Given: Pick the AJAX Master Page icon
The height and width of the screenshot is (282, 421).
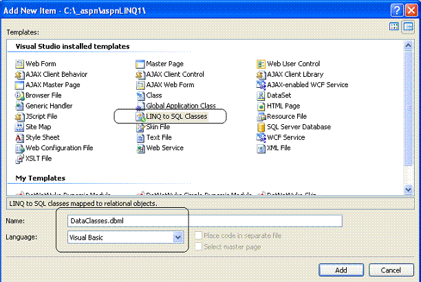Looking at the screenshot, I should [x=19, y=85].
